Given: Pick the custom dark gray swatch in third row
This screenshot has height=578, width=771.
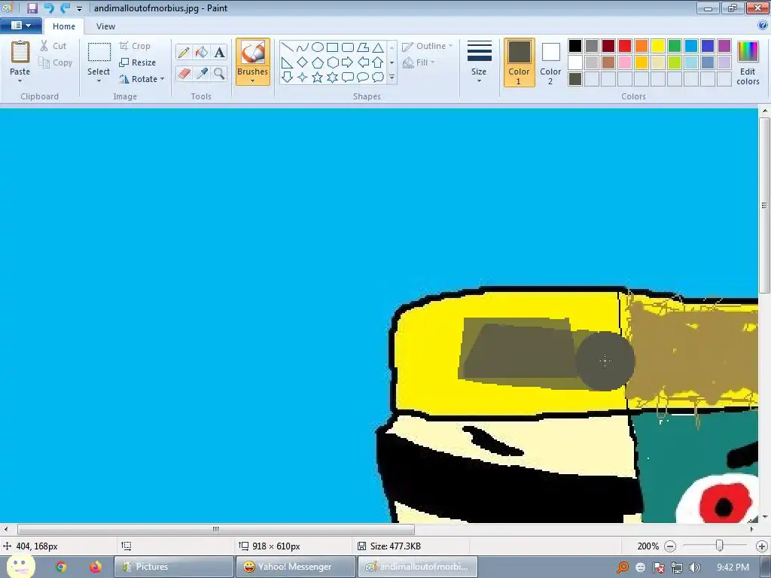Looking at the screenshot, I should pyautogui.click(x=575, y=79).
